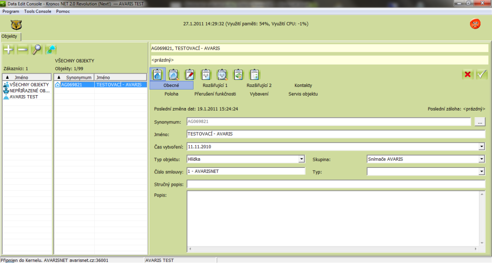
Task: Sort objects by Synonymum column header
Action: coord(74,77)
